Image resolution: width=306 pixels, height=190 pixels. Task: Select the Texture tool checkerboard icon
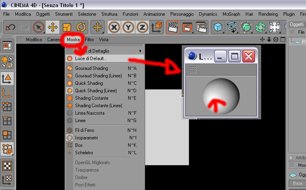(x=7, y=166)
